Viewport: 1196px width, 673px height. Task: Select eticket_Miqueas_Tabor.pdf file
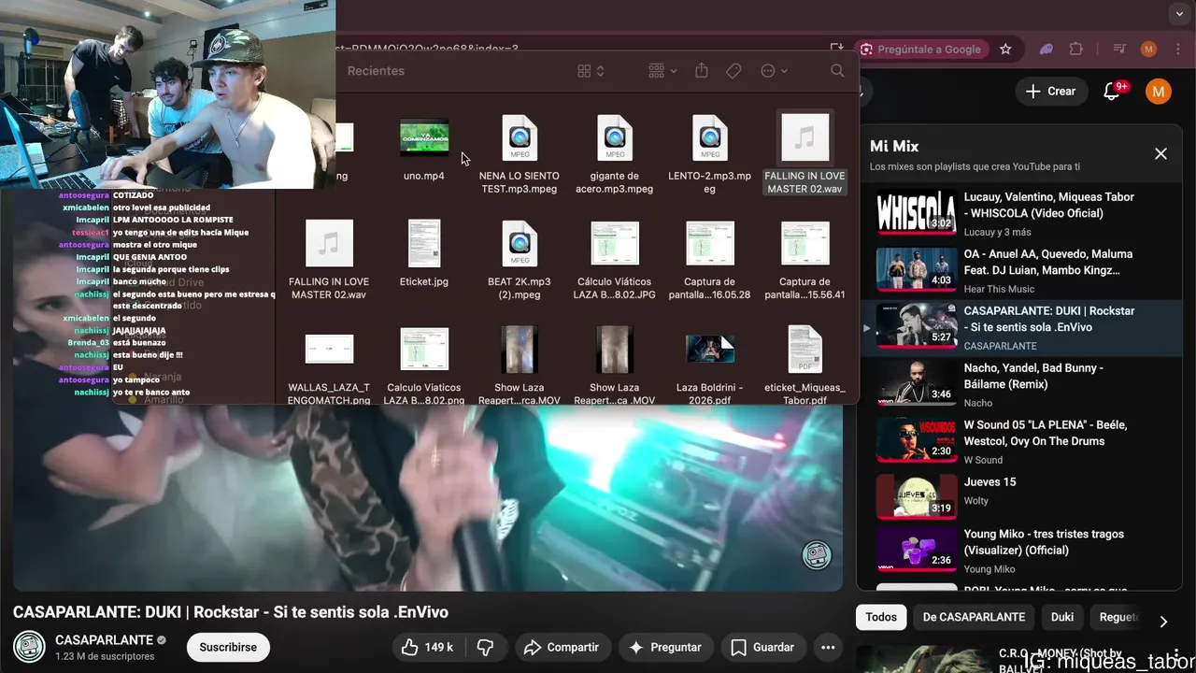pos(804,365)
